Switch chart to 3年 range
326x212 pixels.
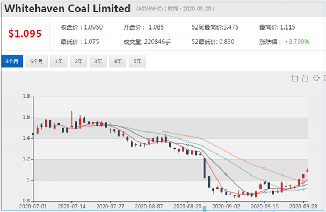pyautogui.click(x=98, y=61)
